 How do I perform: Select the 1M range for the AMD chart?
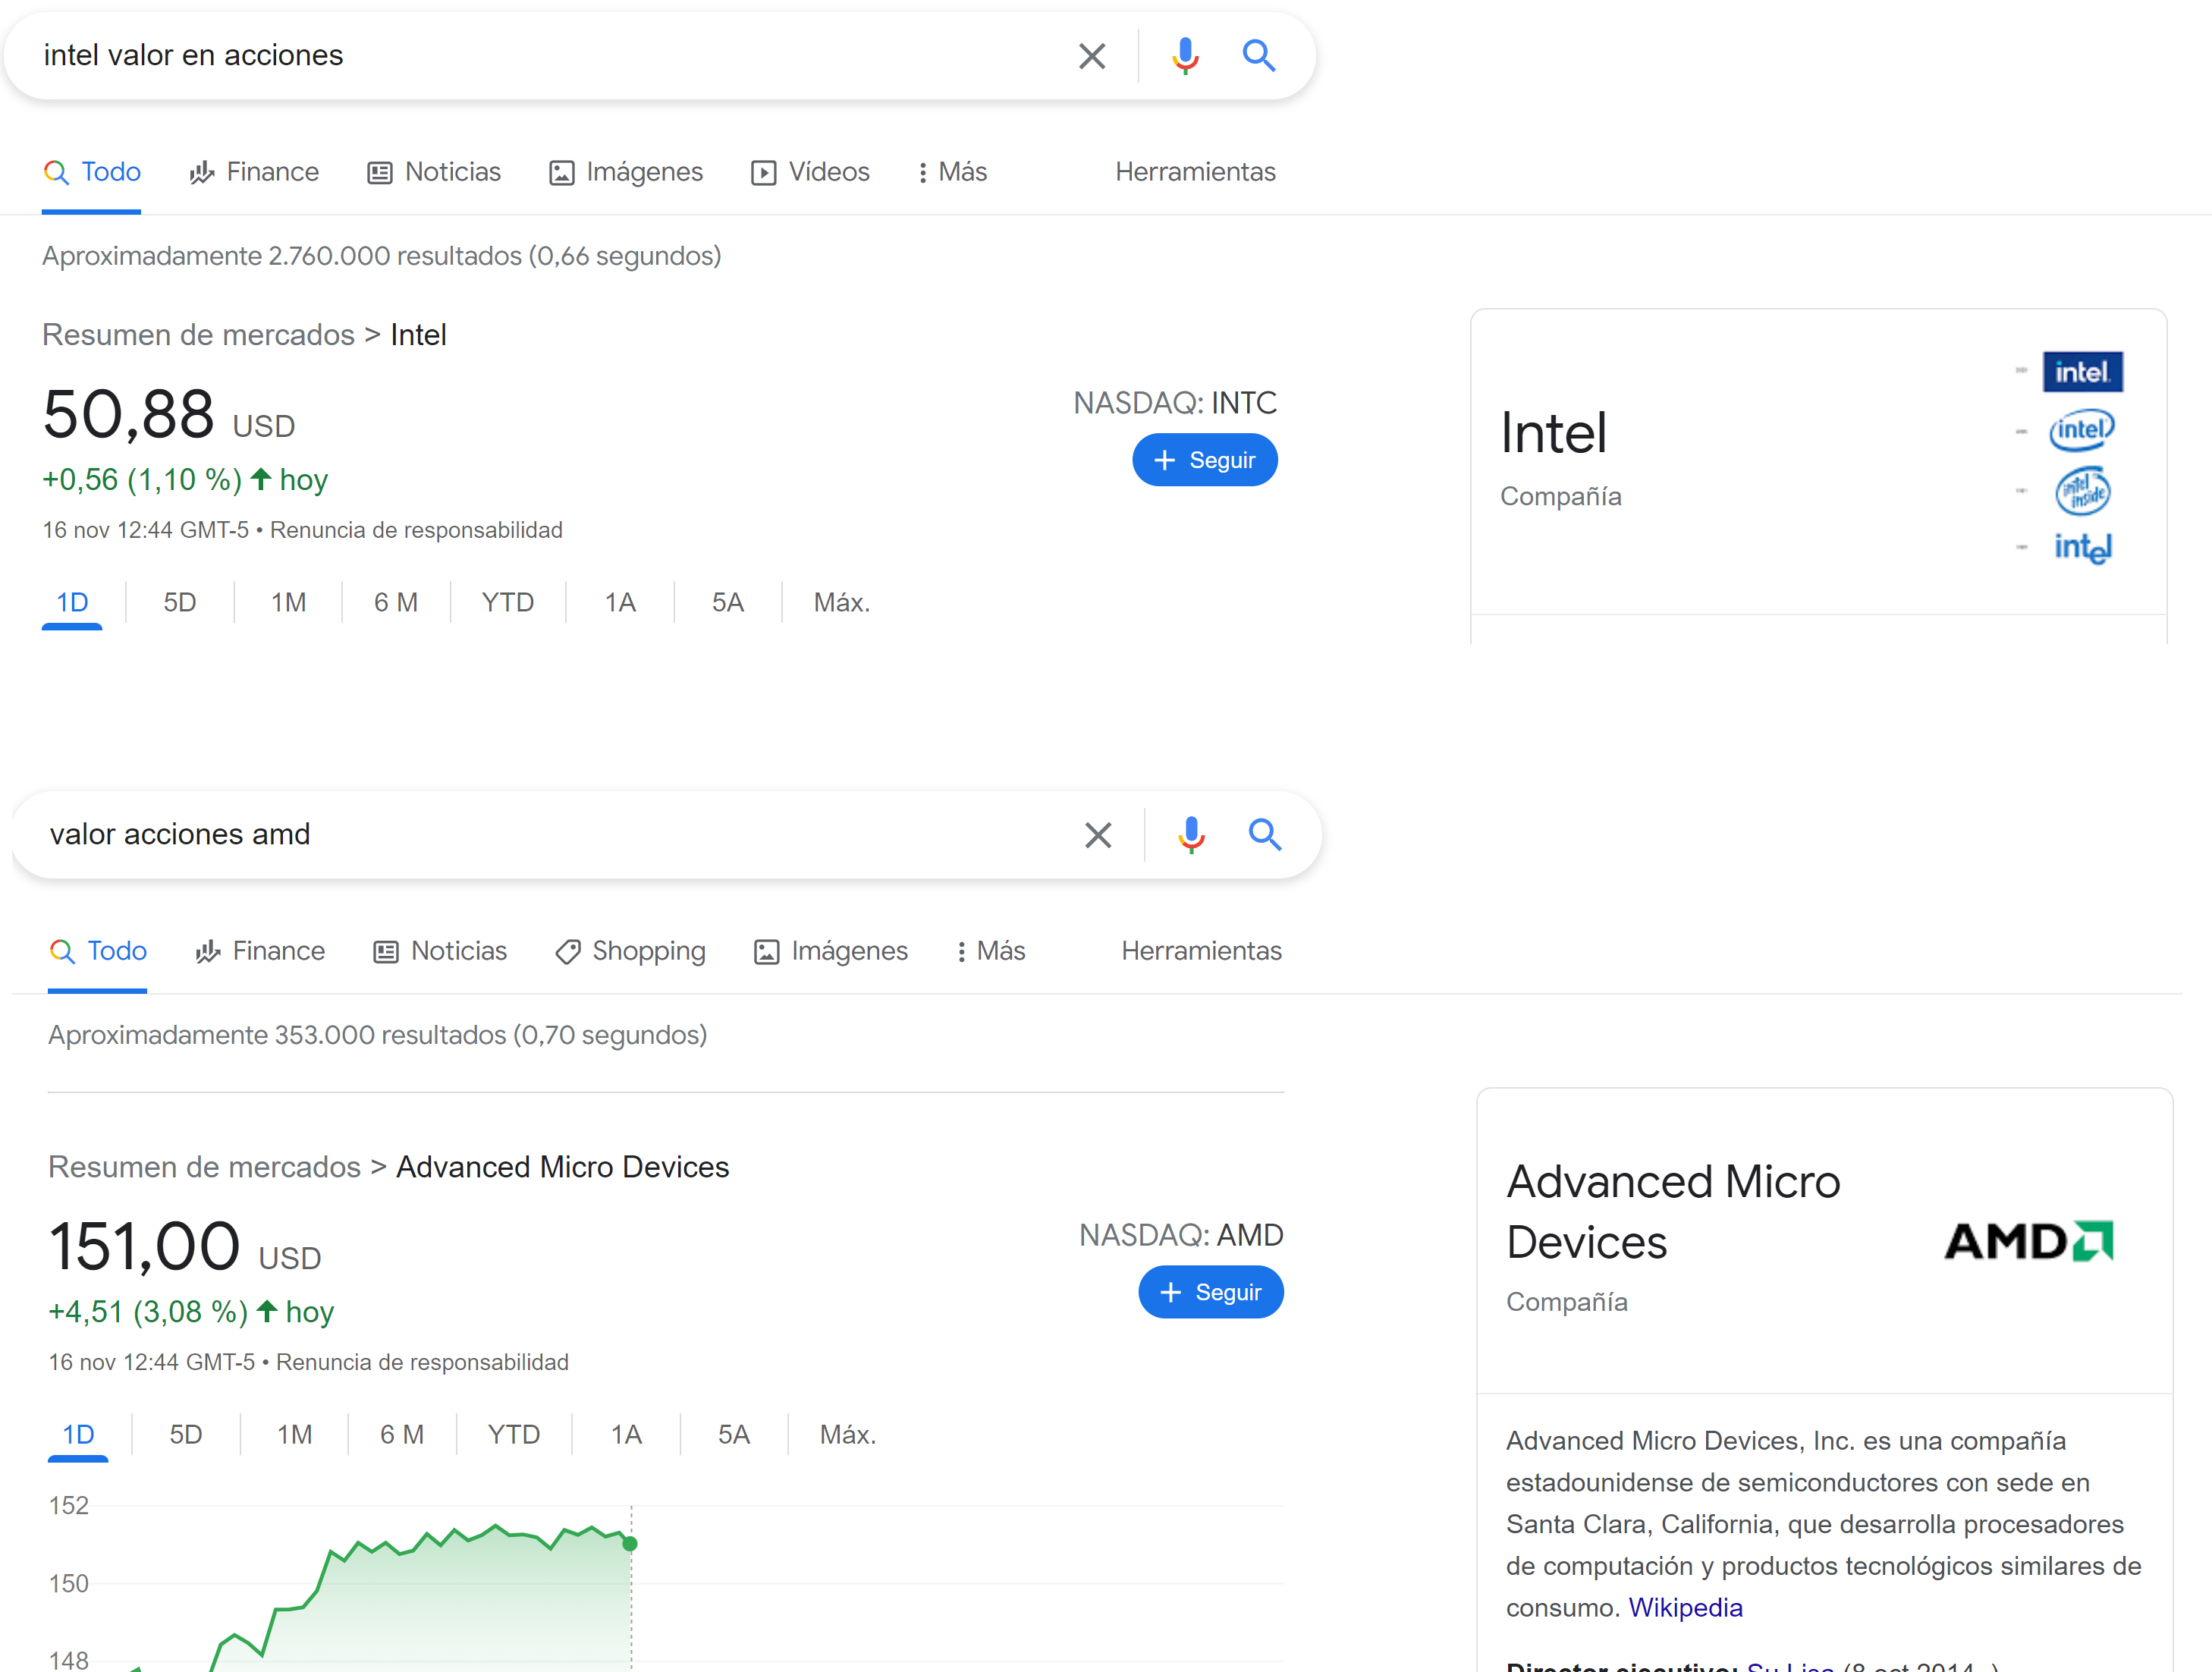pos(294,1435)
